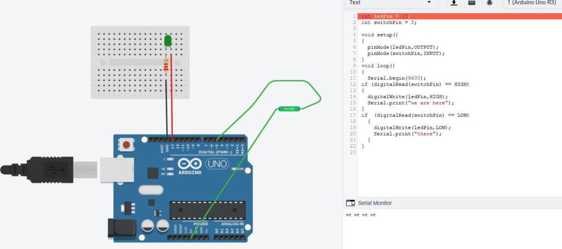562x249 pixels.
Task: Select the black GND wire
Action: (x=166, y=109)
